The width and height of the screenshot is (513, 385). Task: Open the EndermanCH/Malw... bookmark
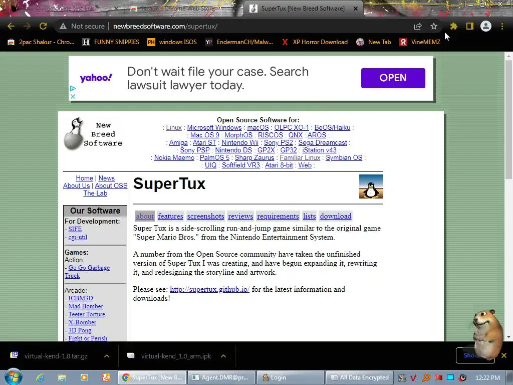(x=239, y=42)
